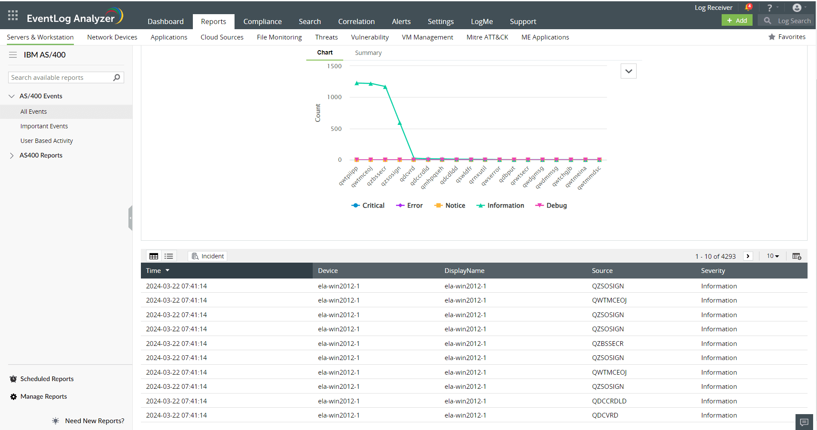Toggle the Debug series in legend
This screenshot has width=817, height=430.
[x=551, y=206]
